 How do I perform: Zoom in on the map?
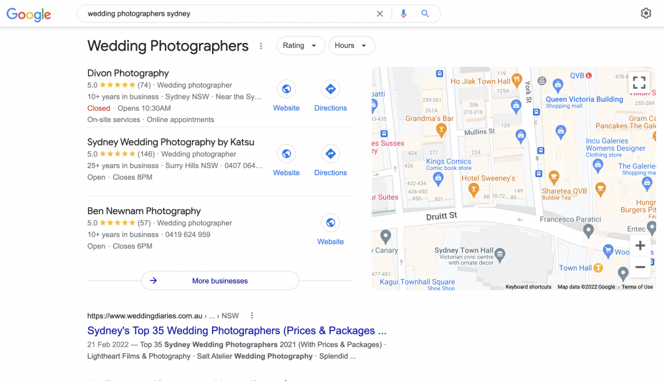pyautogui.click(x=640, y=245)
